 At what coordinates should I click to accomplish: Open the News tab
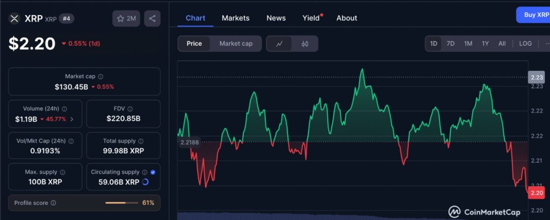[x=276, y=18]
